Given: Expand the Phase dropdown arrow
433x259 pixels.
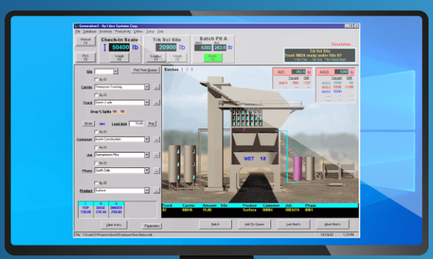Looking at the screenshot, I should point(147,171).
